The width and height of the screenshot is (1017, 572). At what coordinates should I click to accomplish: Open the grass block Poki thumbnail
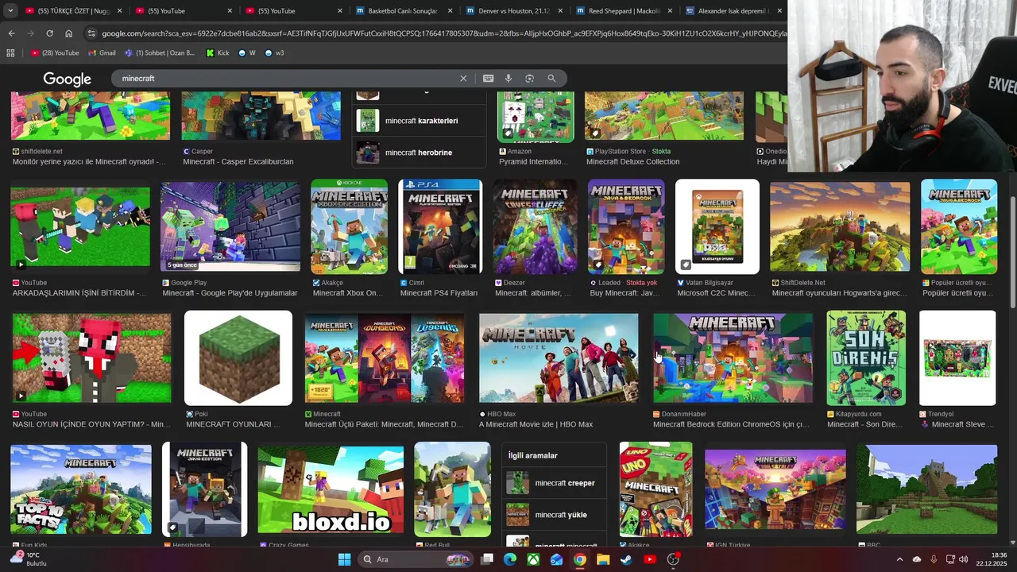(x=238, y=358)
